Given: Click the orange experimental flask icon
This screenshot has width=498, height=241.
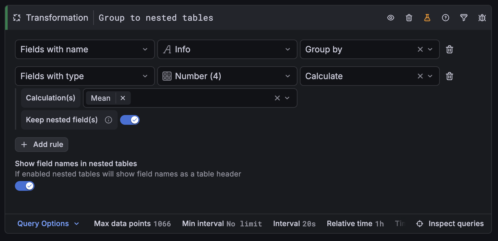Looking at the screenshot, I should tap(427, 18).
